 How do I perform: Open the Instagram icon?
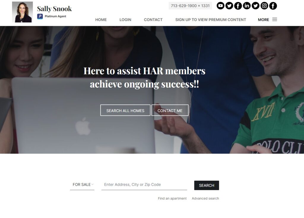(264, 6)
